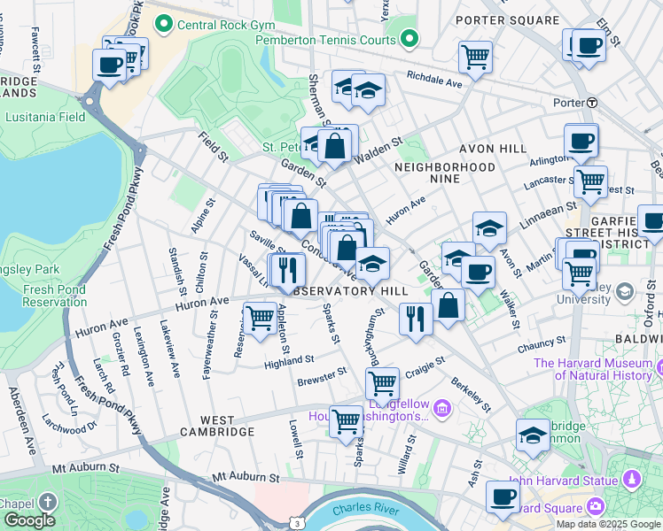Select the coffee cup marker near Arlington St

581,140
